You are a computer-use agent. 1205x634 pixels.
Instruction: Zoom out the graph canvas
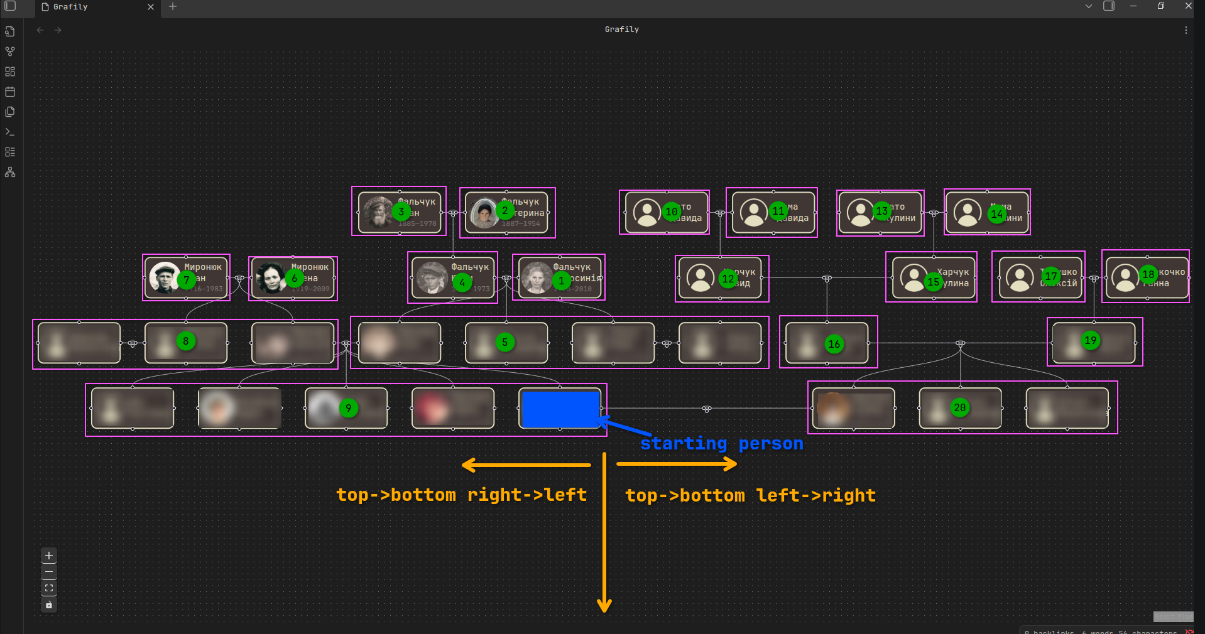pyautogui.click(x=49, y=572)
